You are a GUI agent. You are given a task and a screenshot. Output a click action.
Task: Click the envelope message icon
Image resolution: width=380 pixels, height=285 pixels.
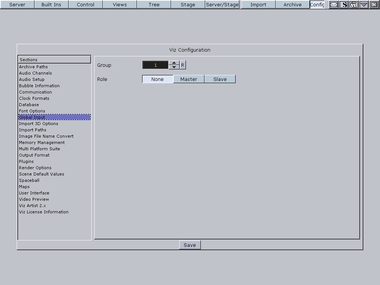[334, 4]
